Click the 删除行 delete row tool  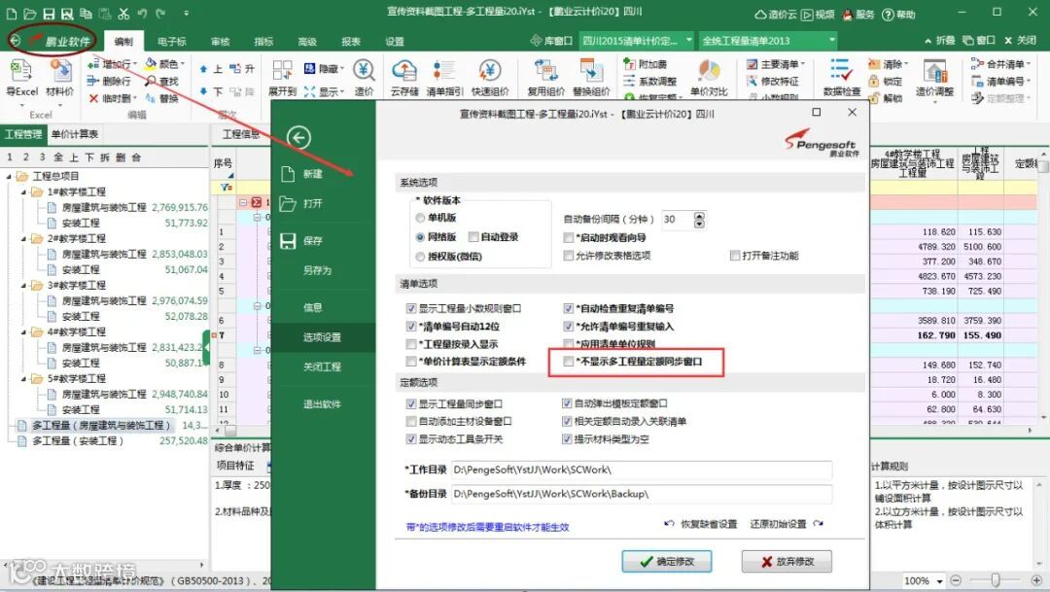109,81
